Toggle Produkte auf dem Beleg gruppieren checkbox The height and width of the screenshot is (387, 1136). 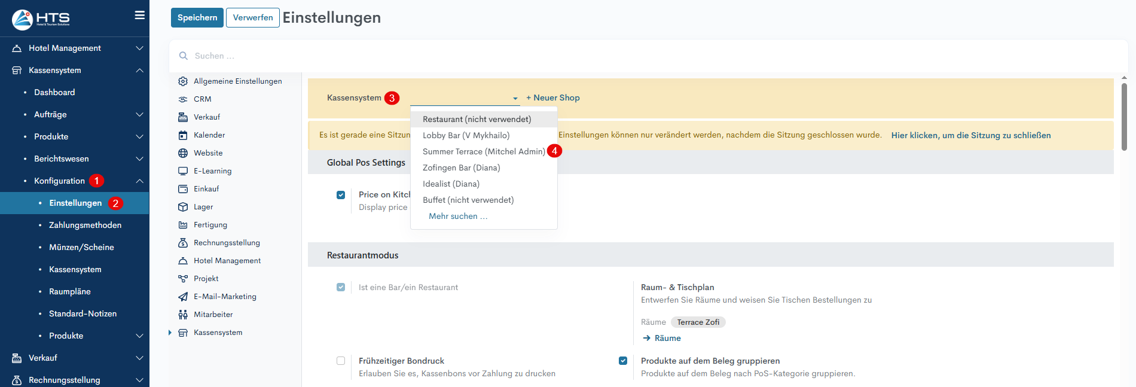point(623,361)
